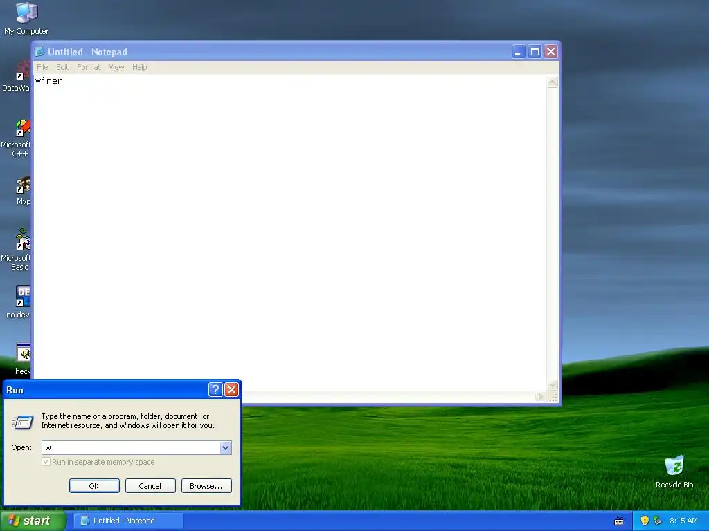Screen dimensions: 709x531
Task: Click the keyboard icon on the taskbar
Action: pos(619,521)
